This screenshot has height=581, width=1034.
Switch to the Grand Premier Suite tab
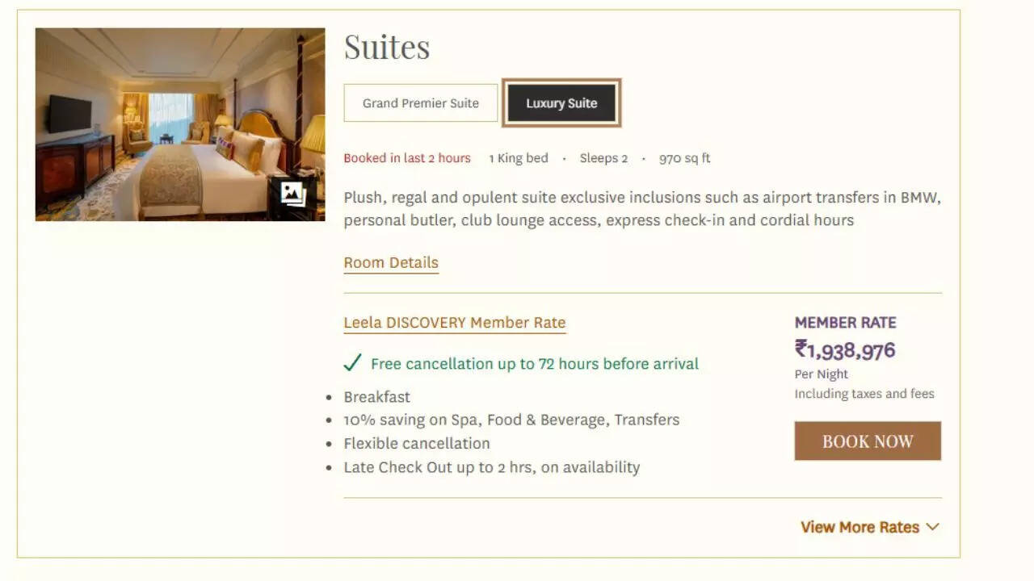tap(420, 103)
